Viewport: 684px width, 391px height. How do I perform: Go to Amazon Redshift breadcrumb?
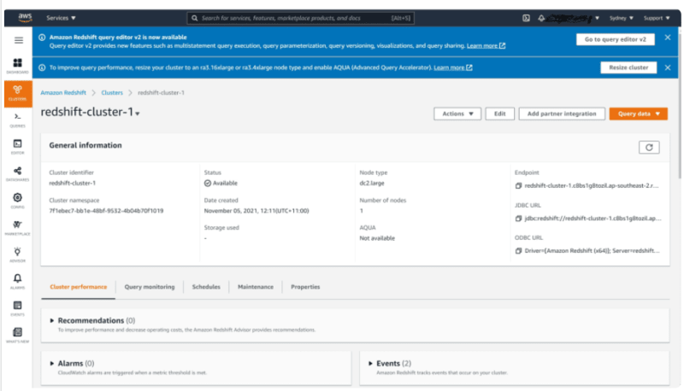[63, 93]
